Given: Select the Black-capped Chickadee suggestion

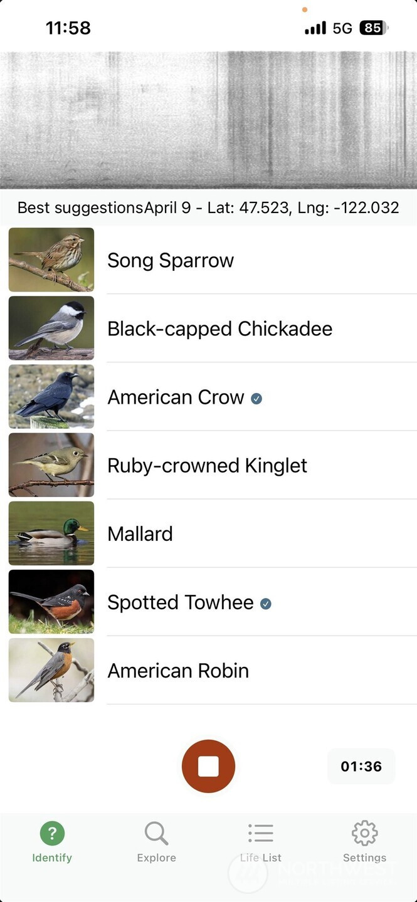Looking at the screenshot, I should (219, 328).
